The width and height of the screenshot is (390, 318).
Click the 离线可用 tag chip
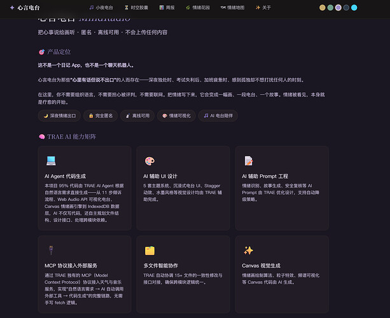click(x=137, y=116)
